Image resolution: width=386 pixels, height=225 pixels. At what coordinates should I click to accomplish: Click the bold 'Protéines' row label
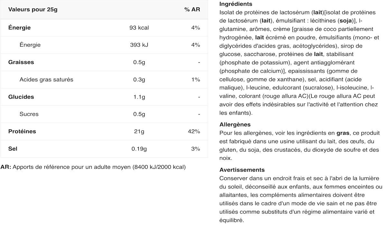tap(22, 131)
